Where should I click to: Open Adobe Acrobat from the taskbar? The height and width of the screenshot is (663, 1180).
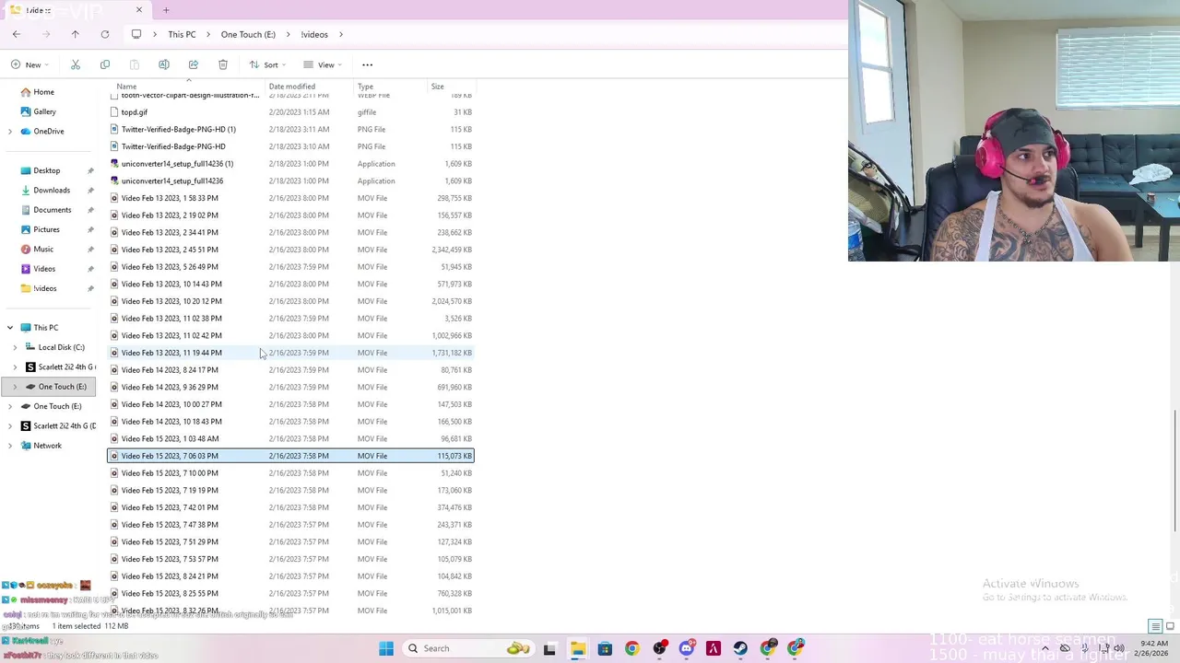tap(714, 648)
